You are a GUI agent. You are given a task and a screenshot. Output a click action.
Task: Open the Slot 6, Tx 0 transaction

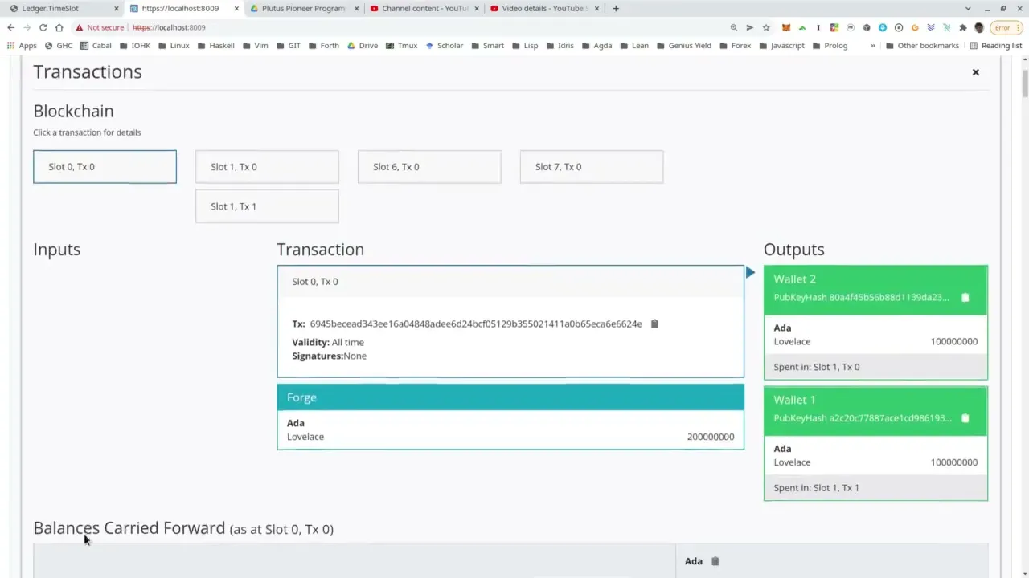[x=429, y=167]
